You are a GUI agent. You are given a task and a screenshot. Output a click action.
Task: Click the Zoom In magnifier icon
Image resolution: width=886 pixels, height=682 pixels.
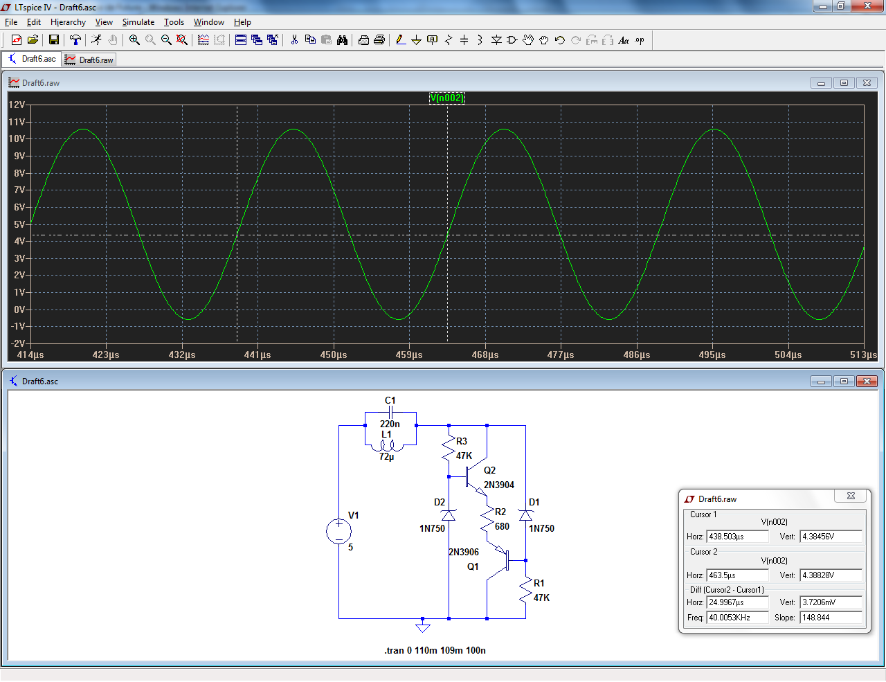[x=134, y=40]
